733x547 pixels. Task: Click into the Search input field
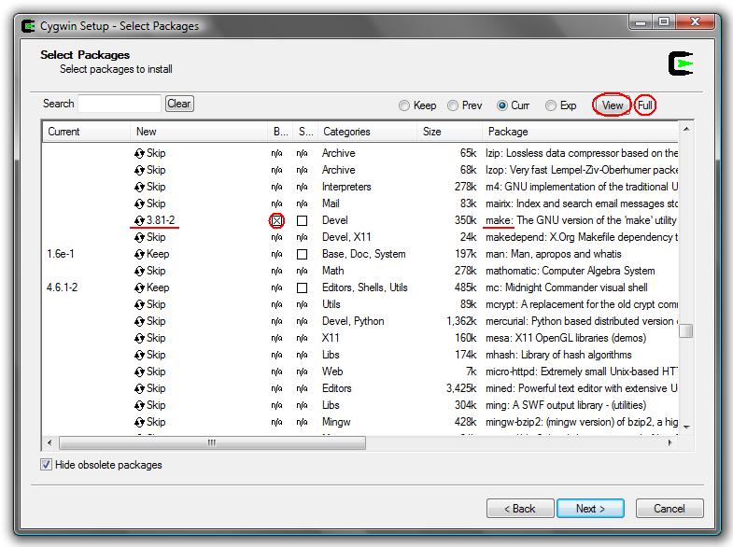pos(120,104)
